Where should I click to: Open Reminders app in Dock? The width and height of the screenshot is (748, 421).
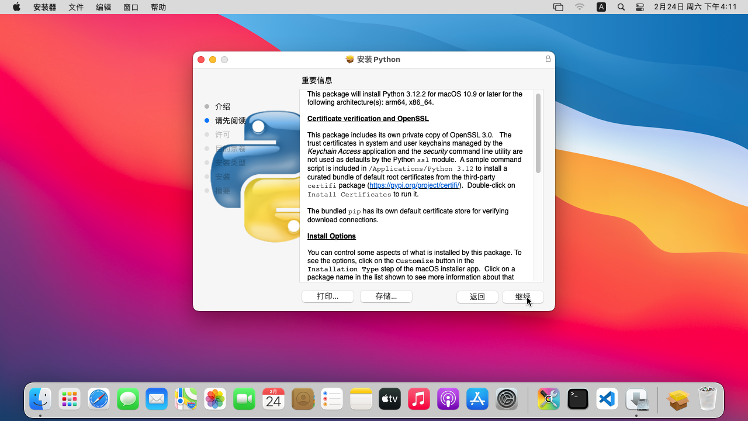point(332,399)
